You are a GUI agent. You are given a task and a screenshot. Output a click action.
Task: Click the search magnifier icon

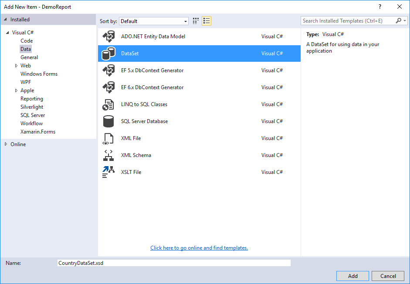tap(398, 20)
